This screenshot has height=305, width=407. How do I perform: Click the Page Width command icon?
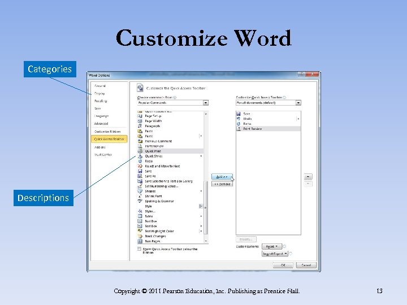click(140, 121)
